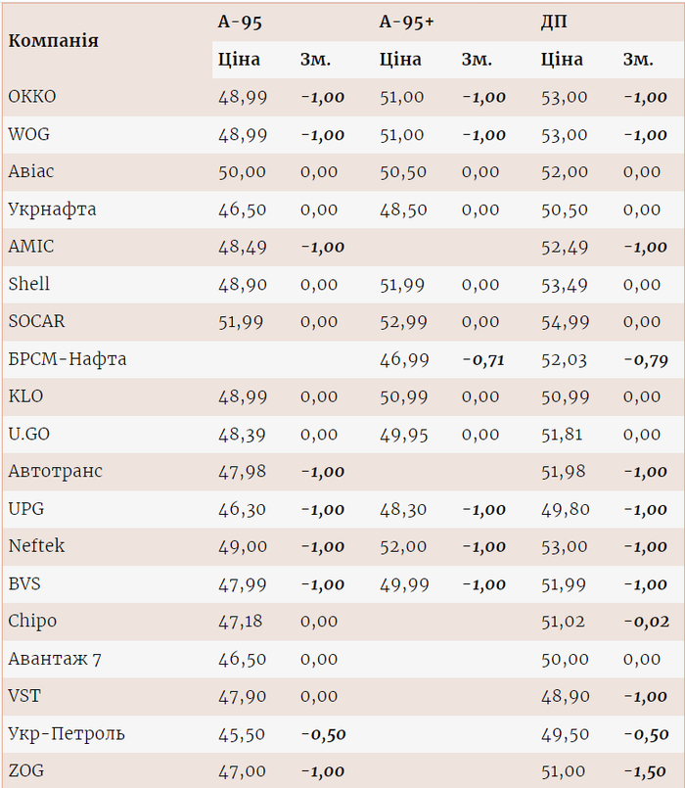
Task: Select the Авантаж 7 company name
Action: point(55,659)
